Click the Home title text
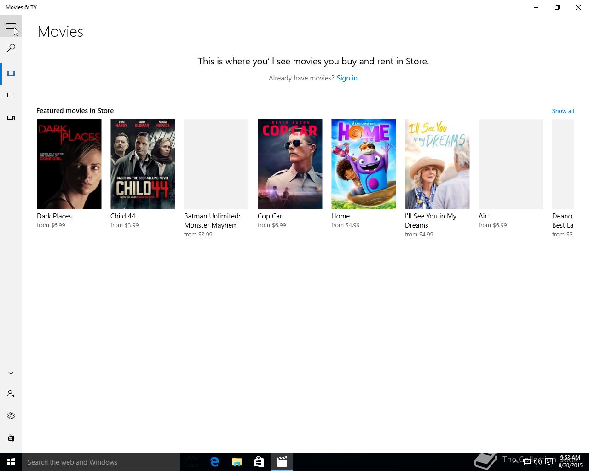589x471 pixels. tap(341, 216)
